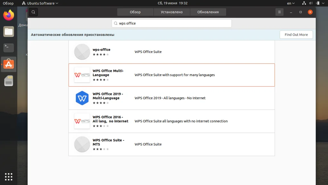Expand the Ubuntu Software app menu
Image resolution: width=328 pixels, height=185 pixels.
click(x=40, y=3)
